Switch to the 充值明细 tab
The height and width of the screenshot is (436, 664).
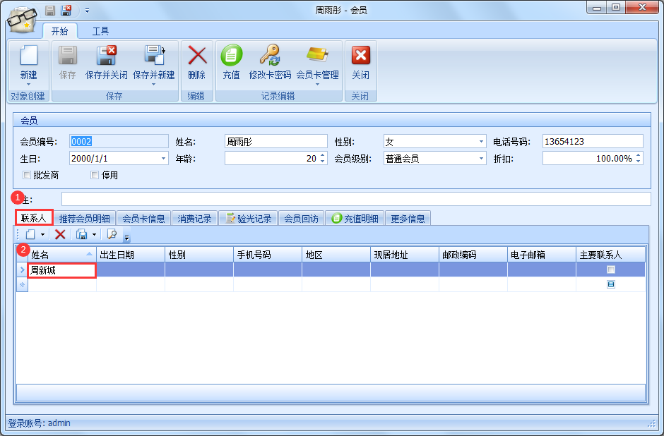[355, 219]
